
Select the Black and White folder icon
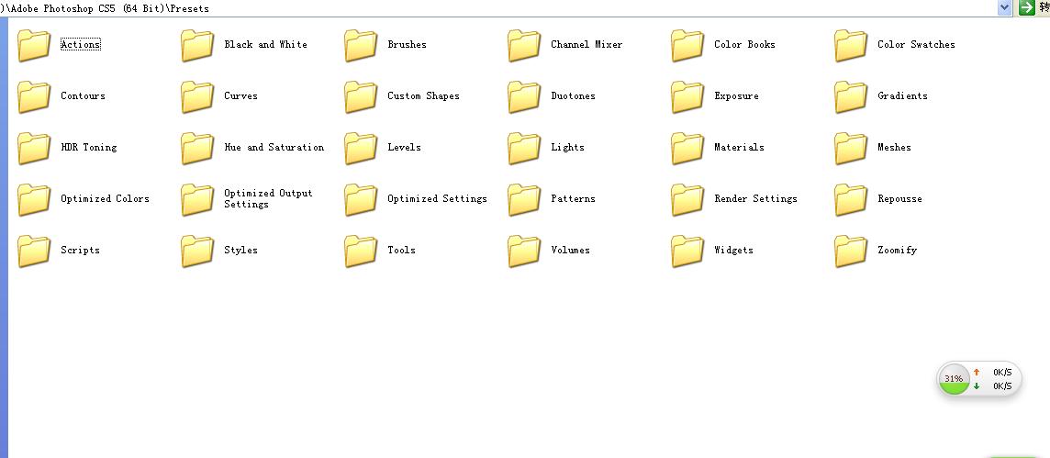197,46
